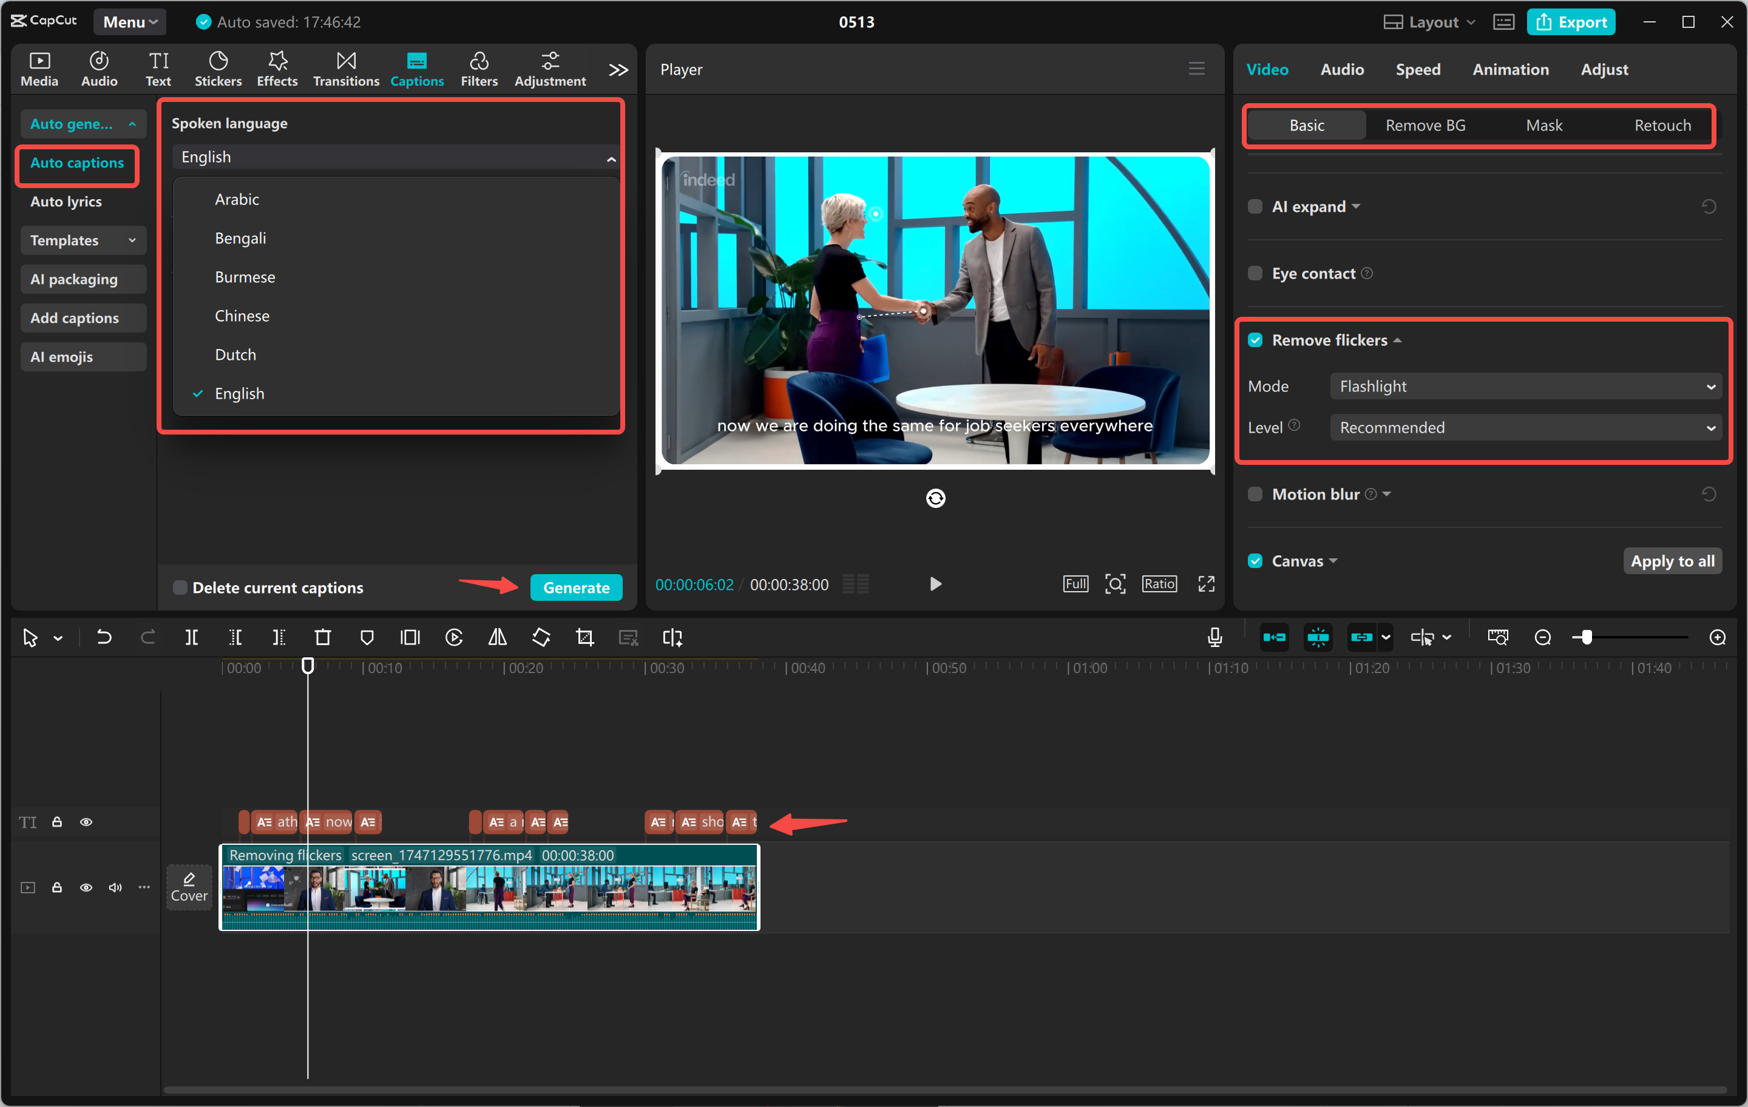Check Delete current captions
Viewport: 1748px width, 1107px height.
[x=180, y=587]
